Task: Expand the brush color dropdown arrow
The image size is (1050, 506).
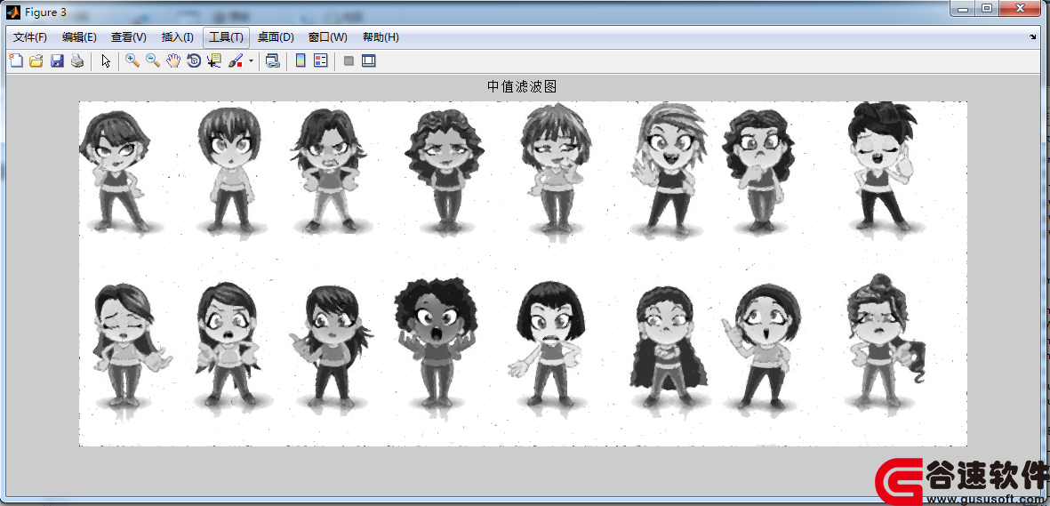Action: coord(251,61)
